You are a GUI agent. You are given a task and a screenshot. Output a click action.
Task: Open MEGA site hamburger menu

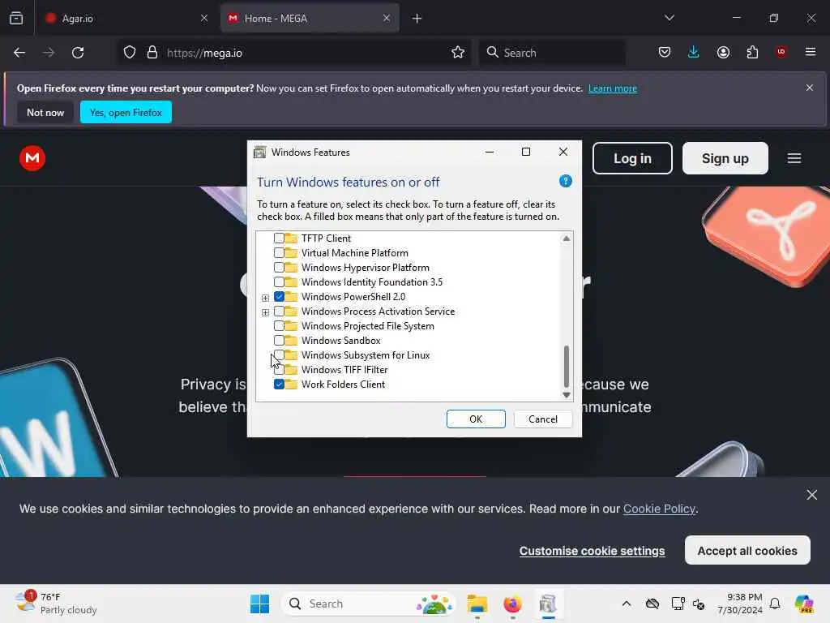coord(794,158)
